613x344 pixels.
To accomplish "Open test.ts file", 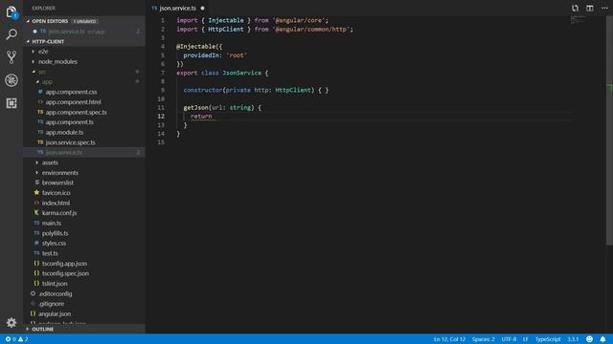I will pos(50,253).
